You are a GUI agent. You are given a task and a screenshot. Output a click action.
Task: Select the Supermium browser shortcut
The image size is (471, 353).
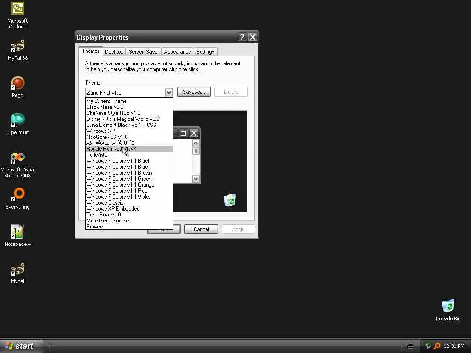pyautogui.click(x=17, y=125)
